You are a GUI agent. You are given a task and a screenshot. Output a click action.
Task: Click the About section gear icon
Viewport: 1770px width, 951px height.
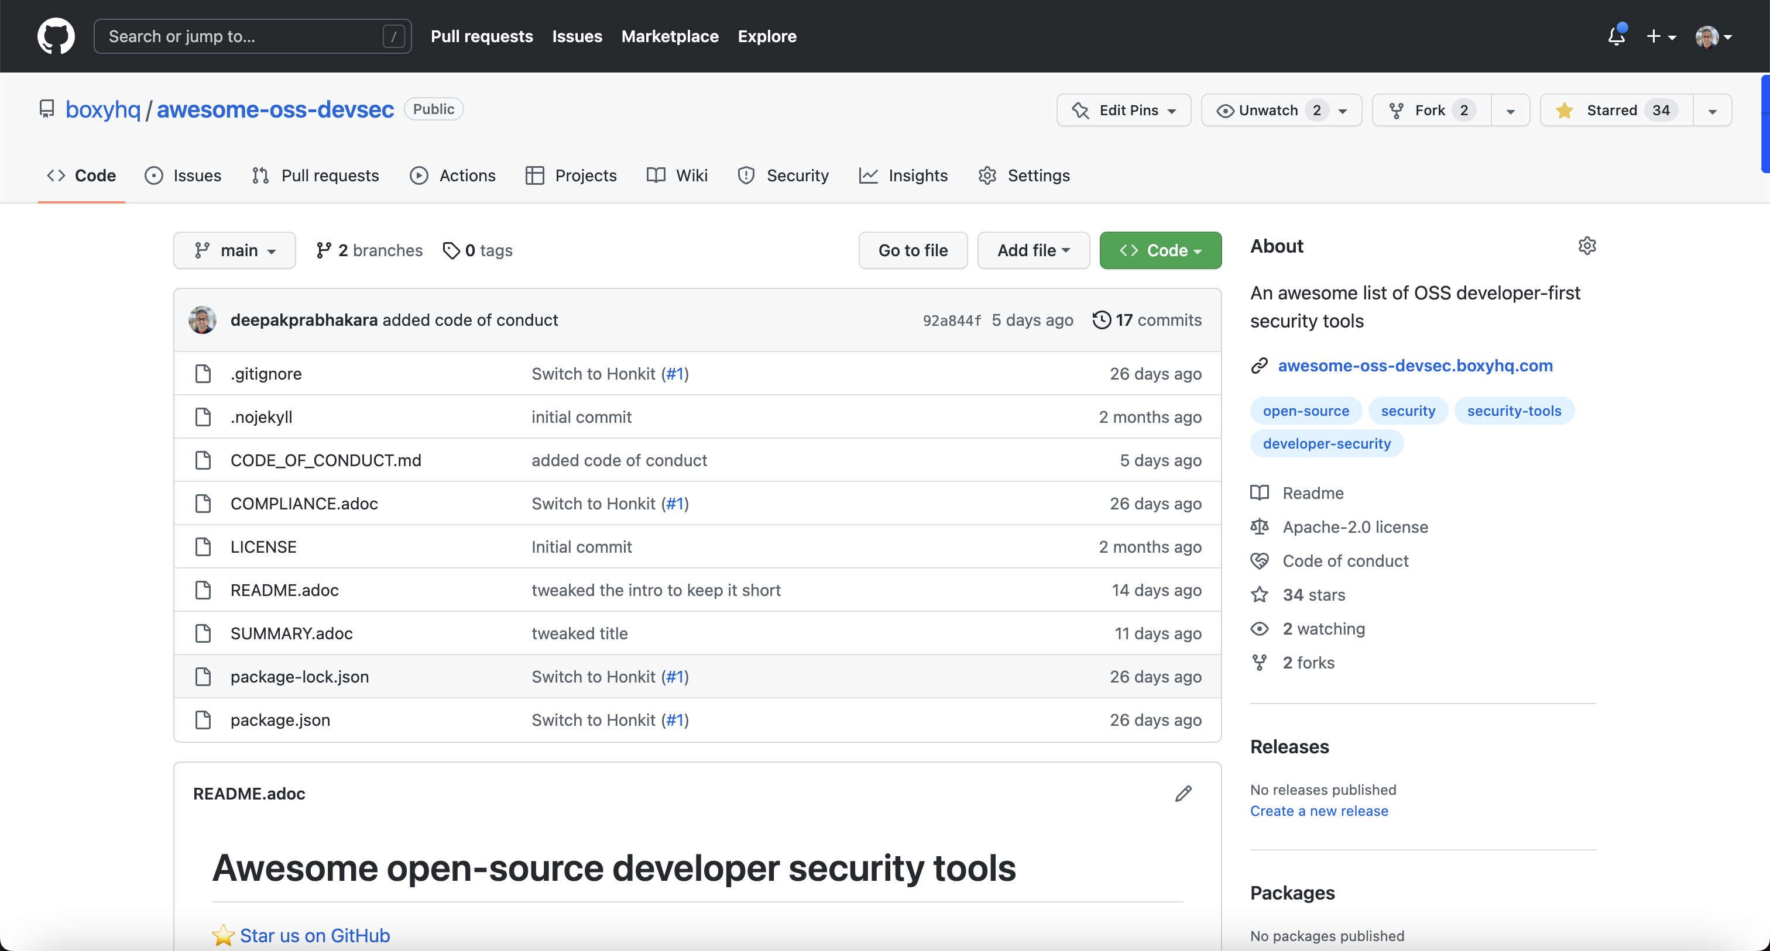pyautogui.click(x=1587, y=246)
